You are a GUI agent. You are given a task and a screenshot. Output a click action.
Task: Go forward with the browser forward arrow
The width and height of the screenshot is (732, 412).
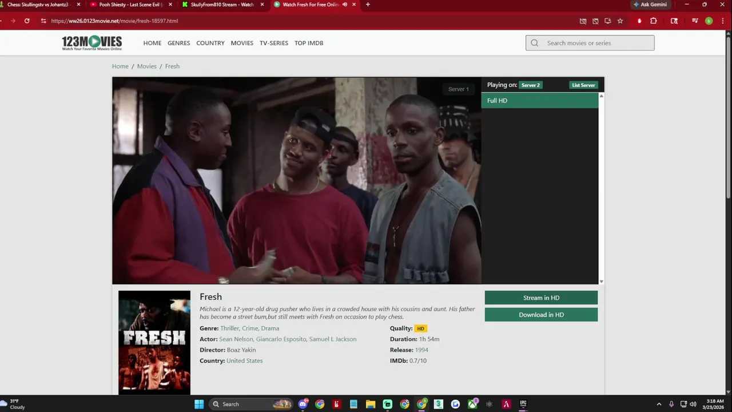pos(13,21)
